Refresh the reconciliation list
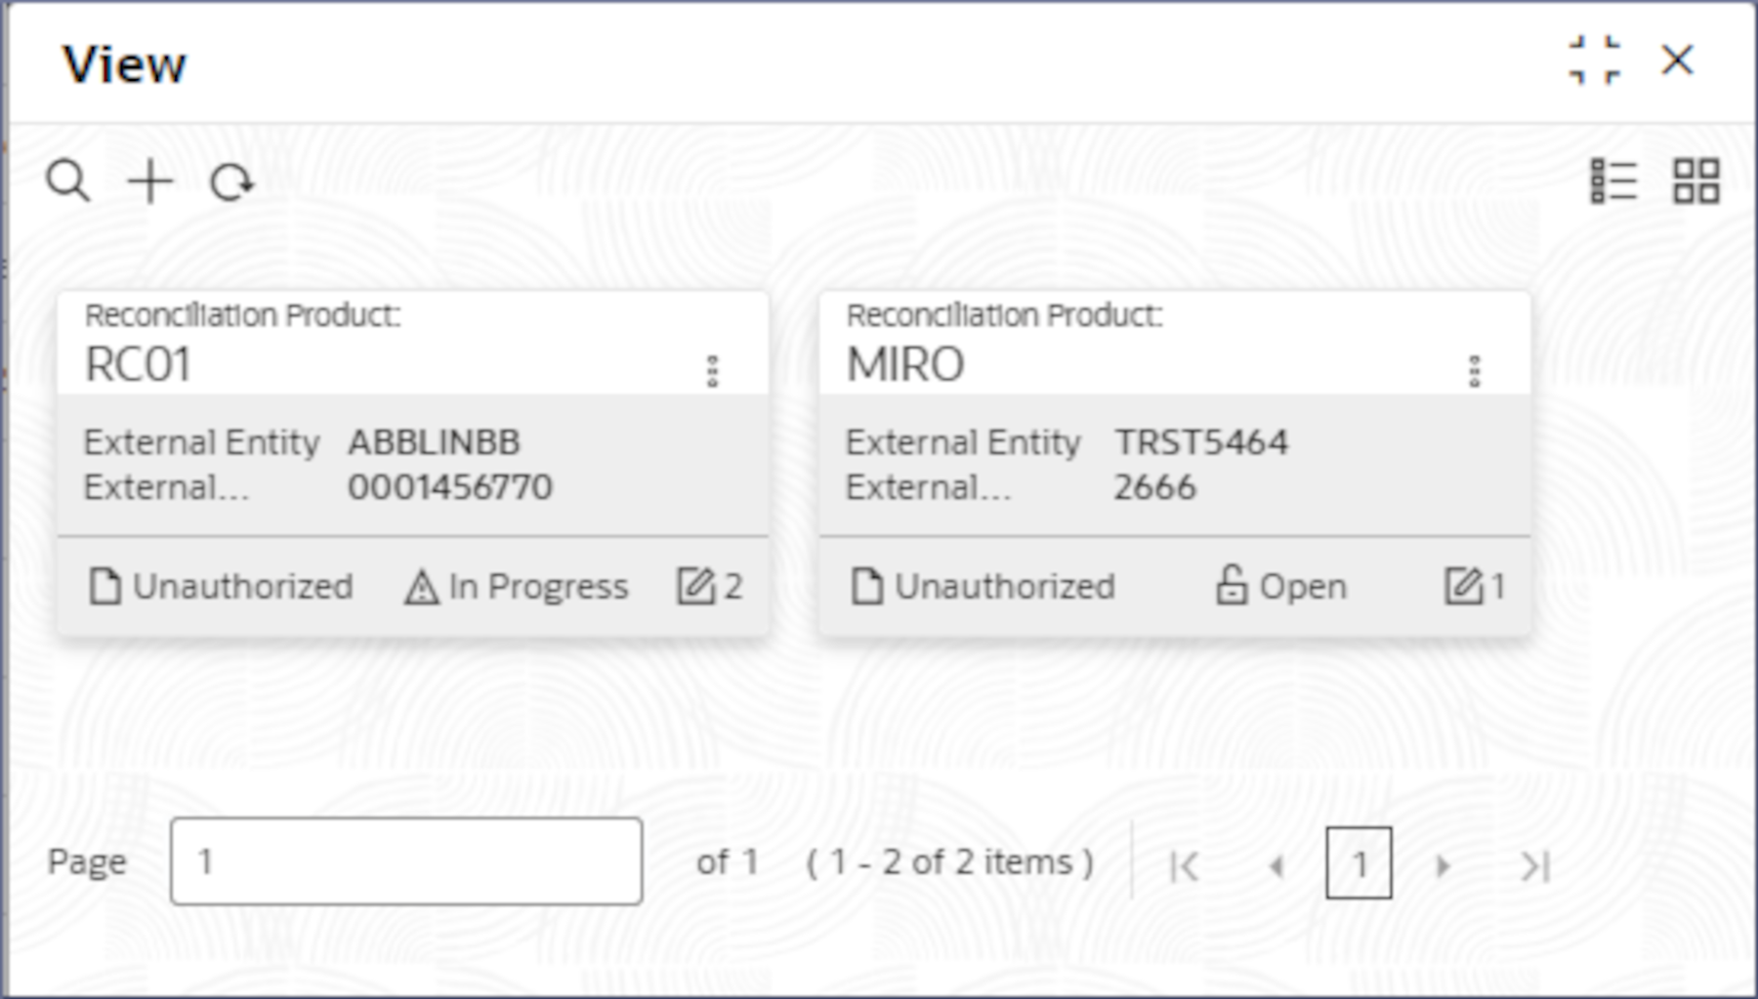This screenshot has height=999, width=1758. [231, 182]
